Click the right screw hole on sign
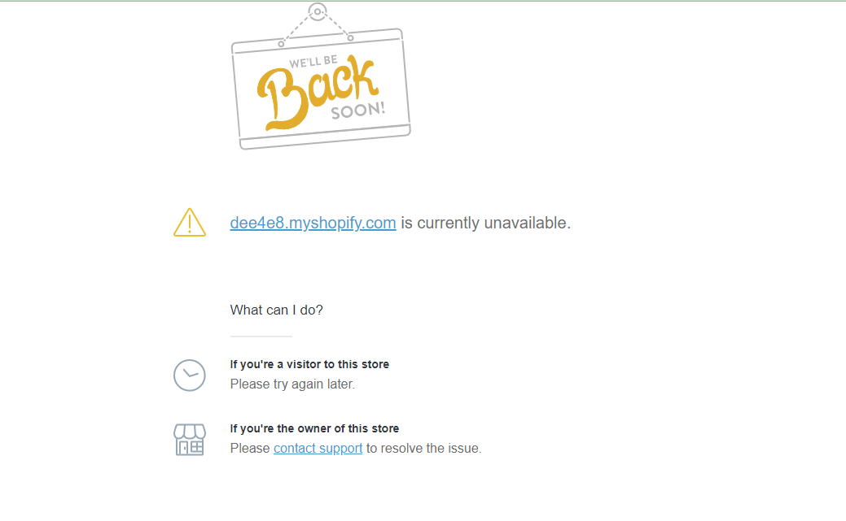The width and height of the screenshot is (846, 521). click(x=351, y=37)
